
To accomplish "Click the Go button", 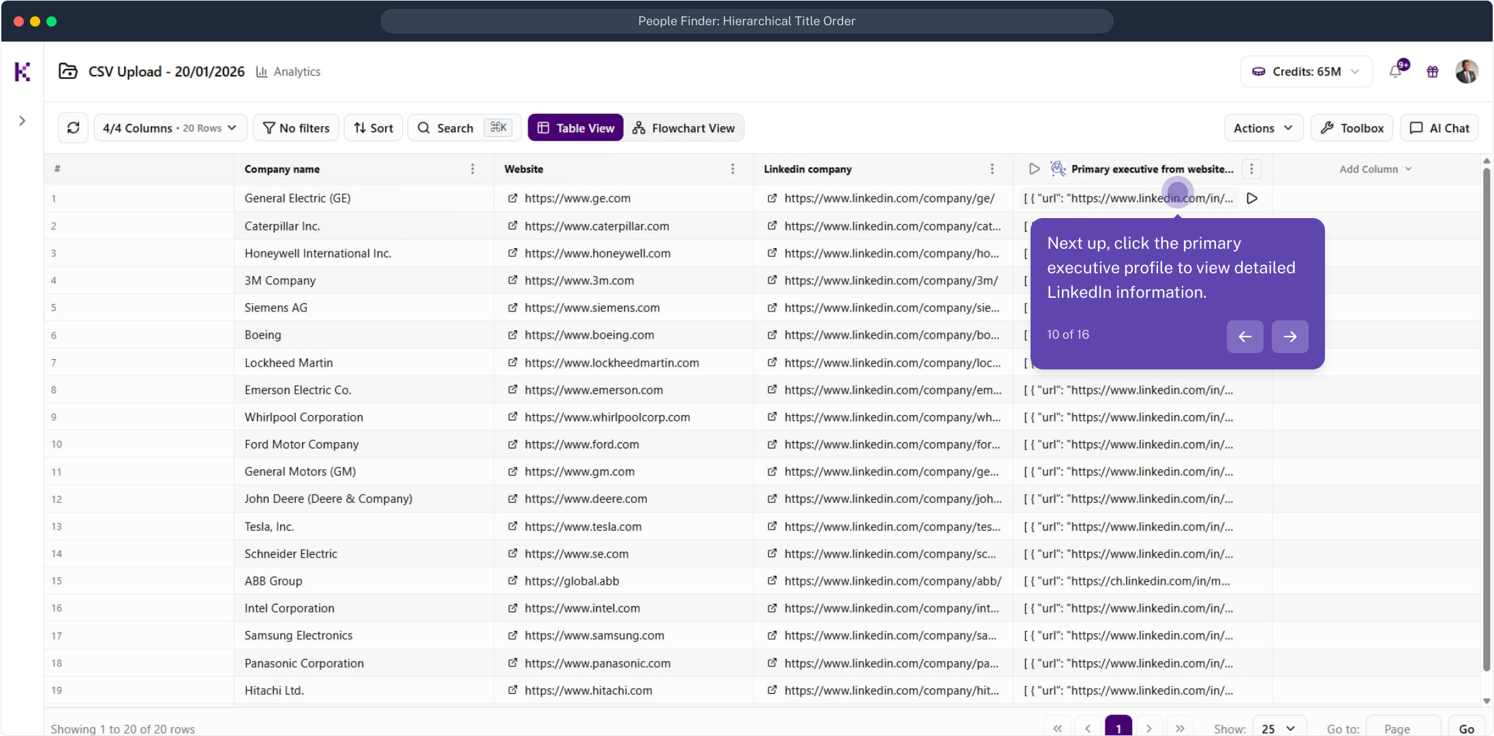I will coord(1467,728).
